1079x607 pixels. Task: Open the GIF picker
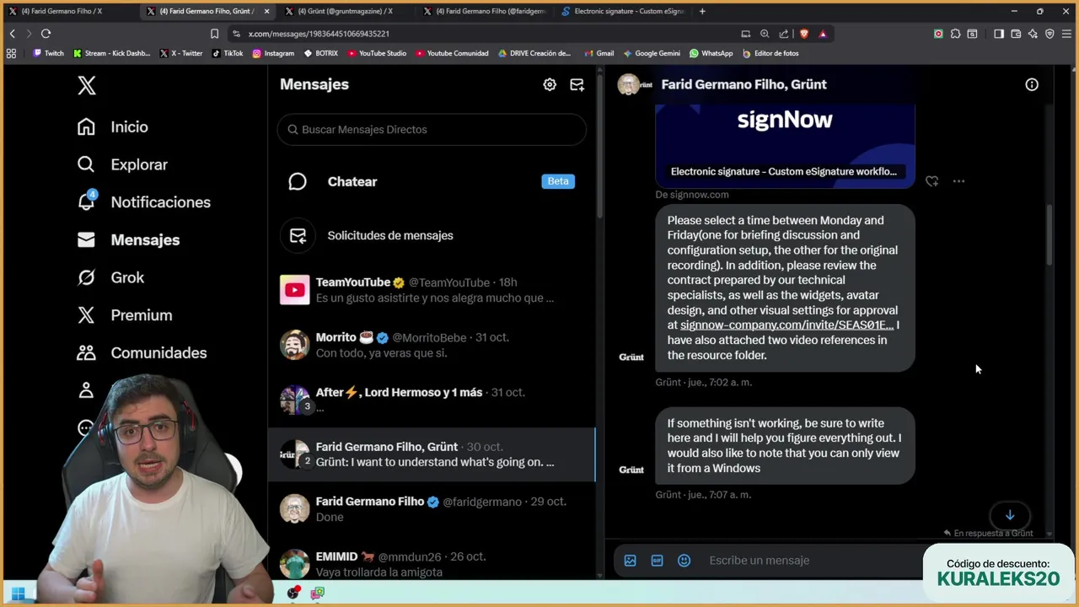657,561
